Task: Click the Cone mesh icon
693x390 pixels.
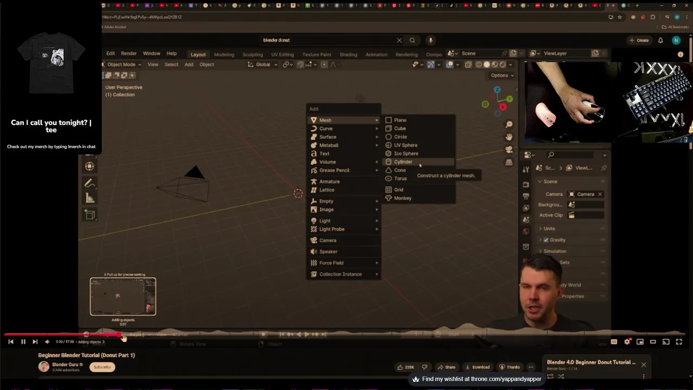Action: click(388, 170)
